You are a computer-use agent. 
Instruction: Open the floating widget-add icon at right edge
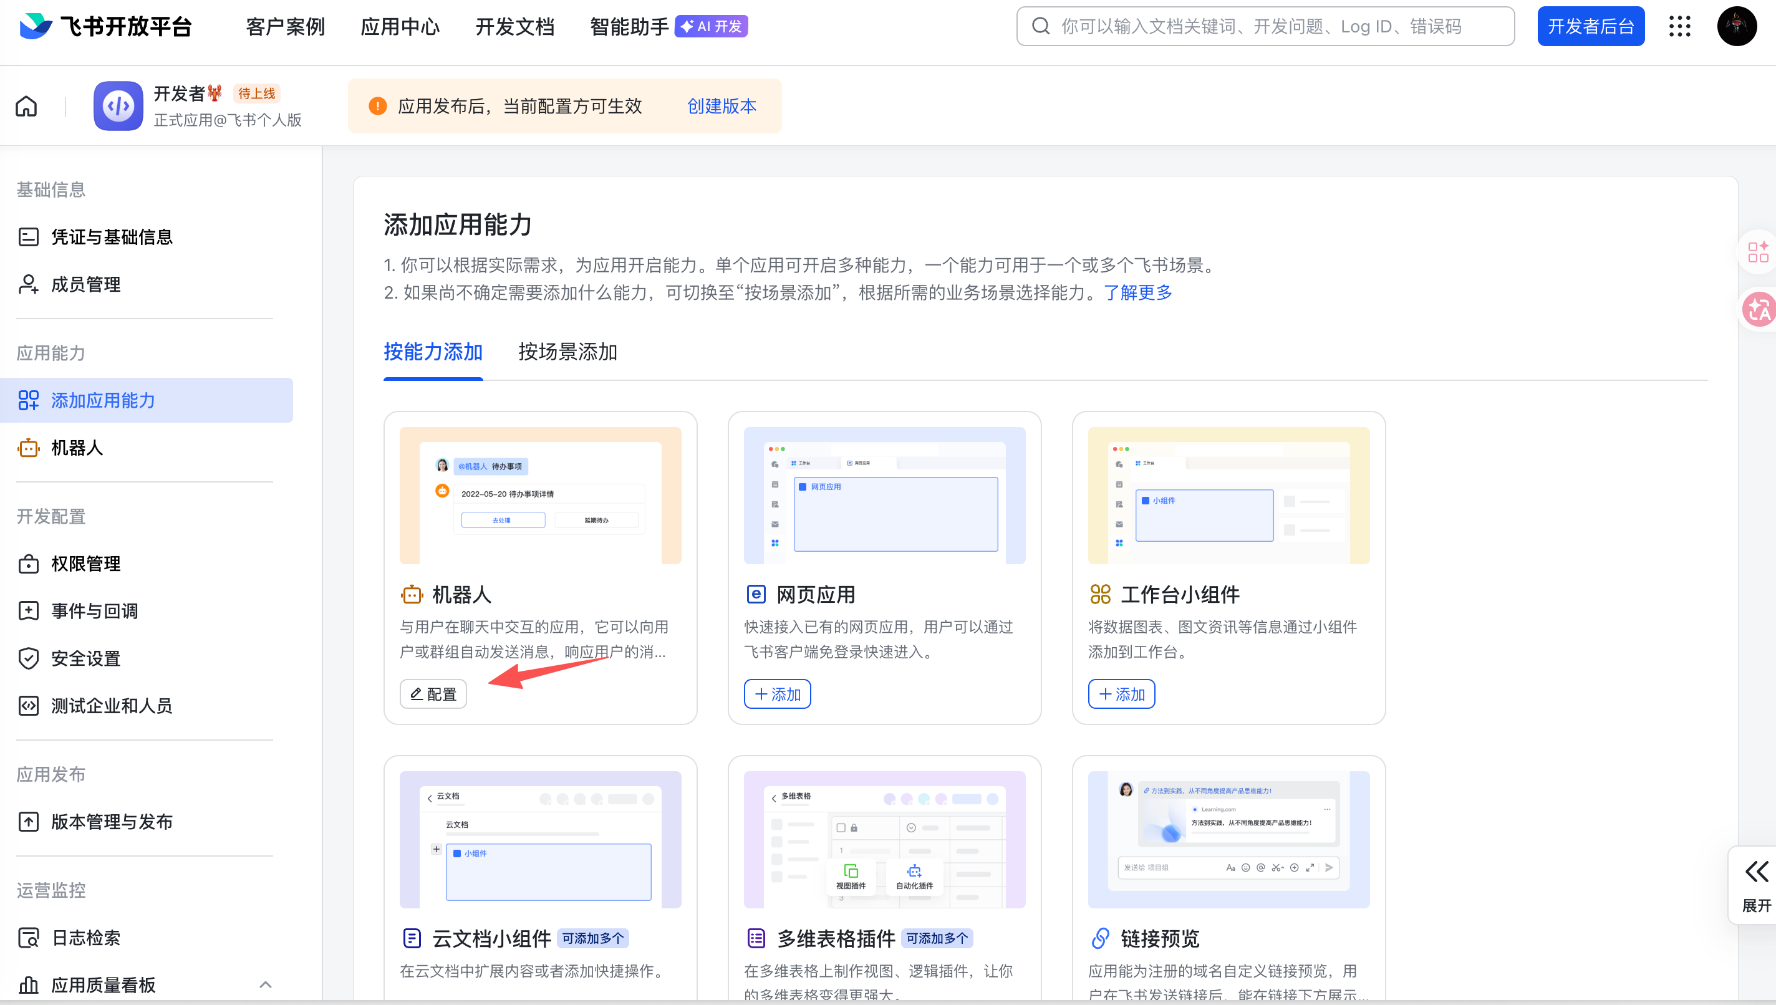coord(1758,252)
